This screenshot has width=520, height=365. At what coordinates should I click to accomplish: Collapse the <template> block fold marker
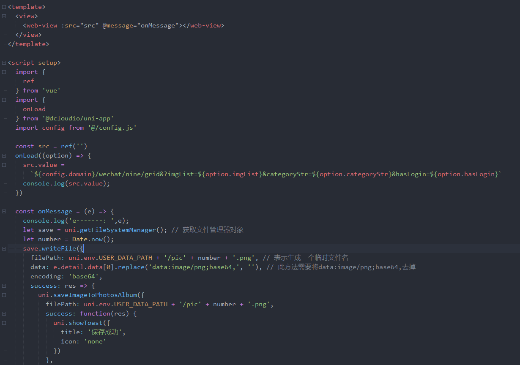(4, 7)
